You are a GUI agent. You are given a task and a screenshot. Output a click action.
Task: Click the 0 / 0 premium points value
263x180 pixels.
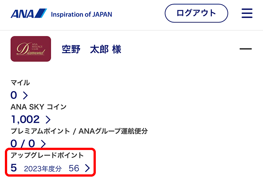(x=23, y=143)
